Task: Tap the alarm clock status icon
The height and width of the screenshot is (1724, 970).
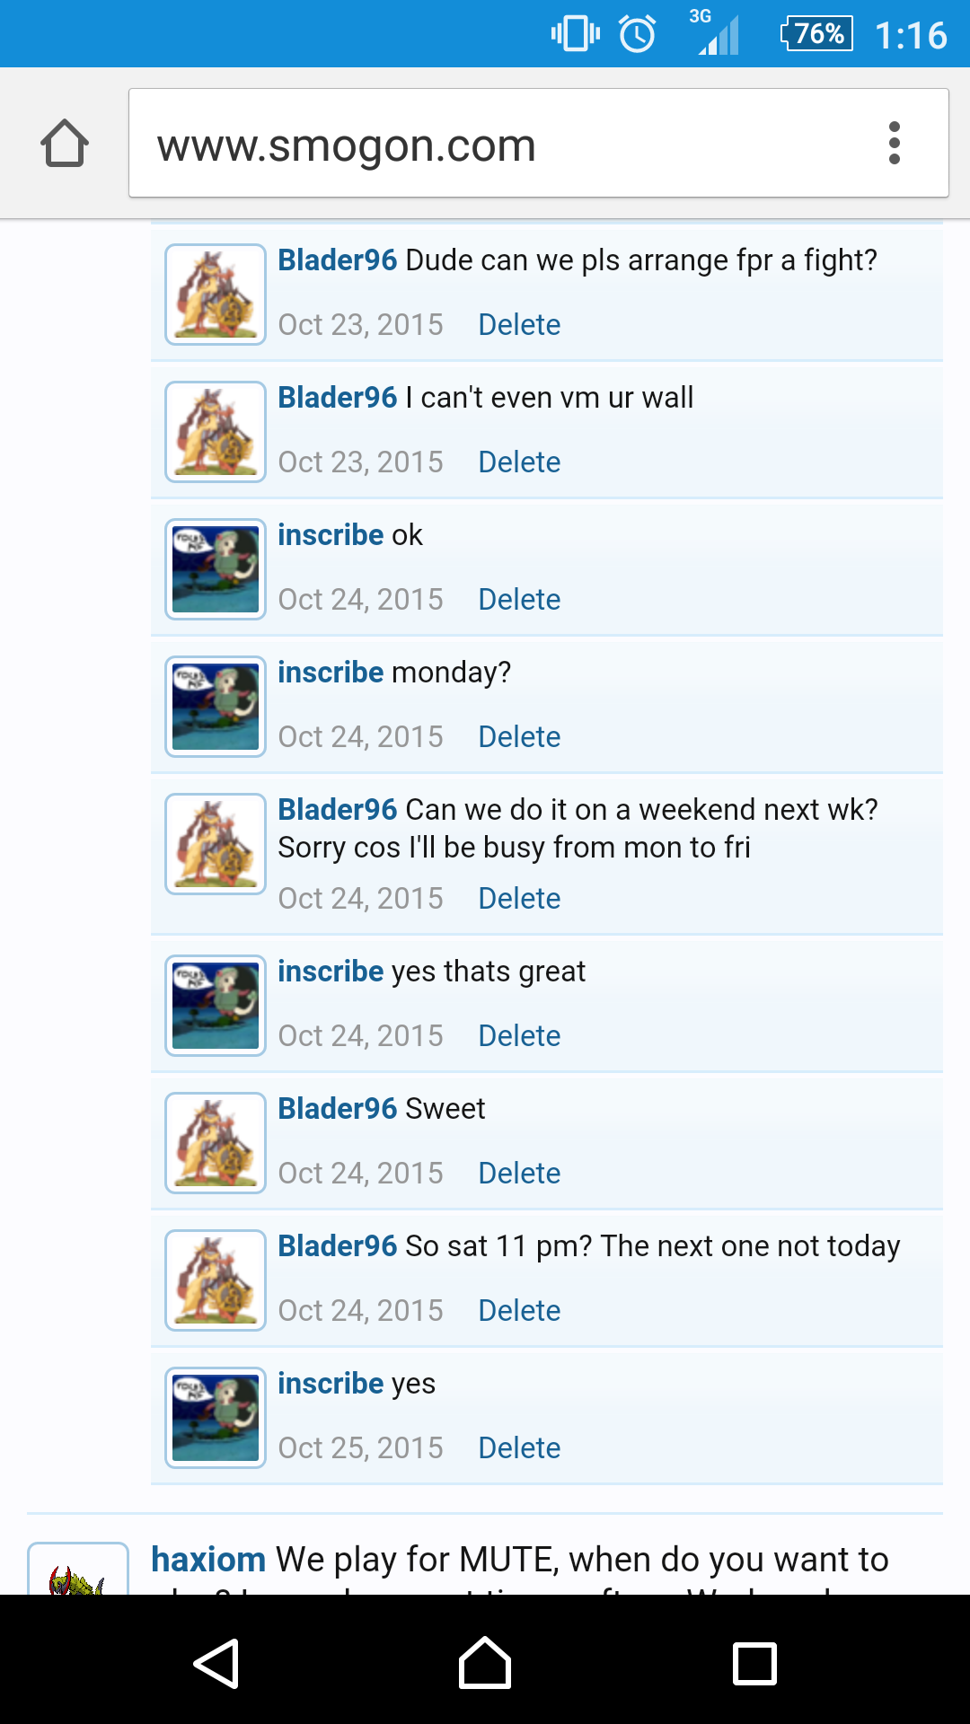Action: pyautogui.click(x=638, y=35)
